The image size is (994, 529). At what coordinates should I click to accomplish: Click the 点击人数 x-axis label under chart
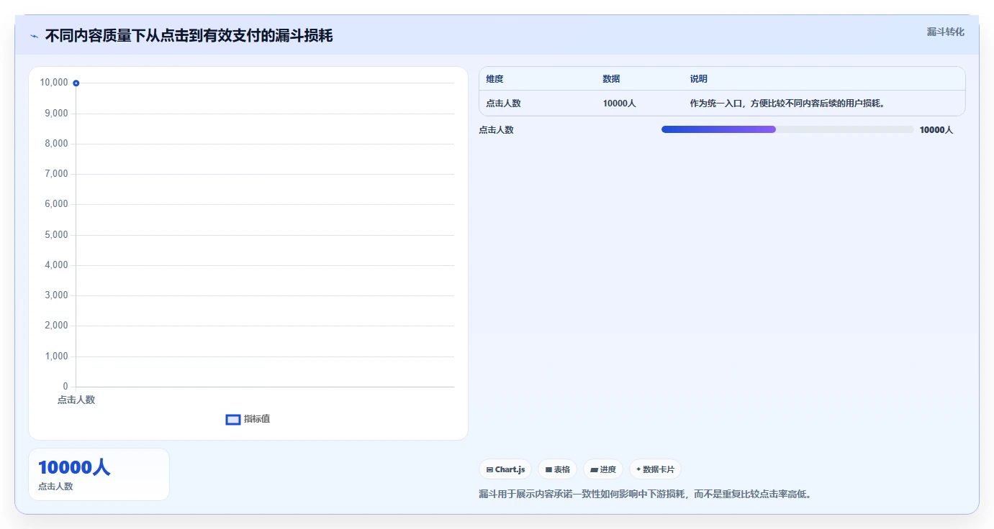pos(76,400)
